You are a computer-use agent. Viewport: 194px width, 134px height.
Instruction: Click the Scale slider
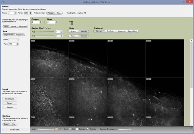coord(46,129)
